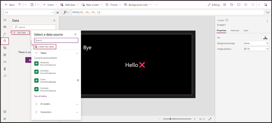Expand the AI models section

(36, 104)
